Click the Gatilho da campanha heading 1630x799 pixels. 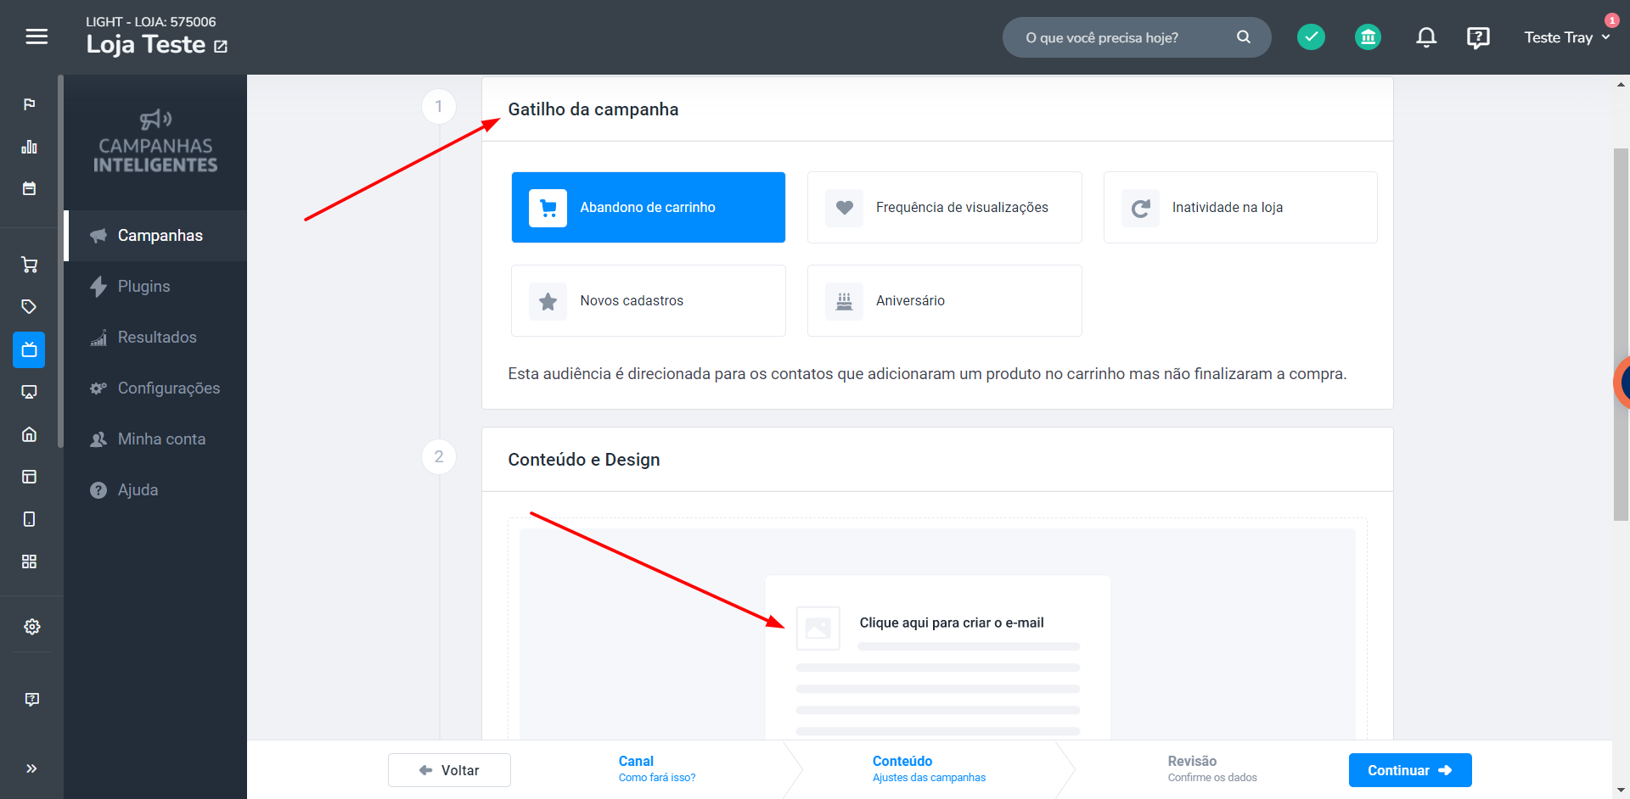[593, 109]
